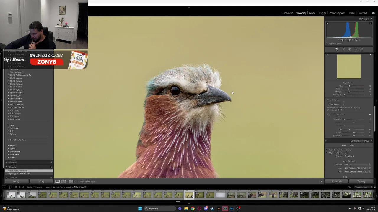This screenshot has width=378, height=212.
Task: Select the Crop overlay tool icon
Action: coord(343,49)
